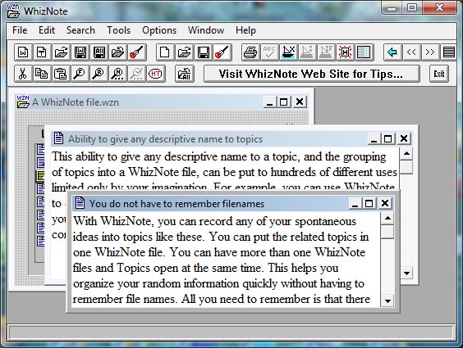Click the double left chevron button
Screen dimensions: 463x348
pyautogui.click(x=411, y=52)
